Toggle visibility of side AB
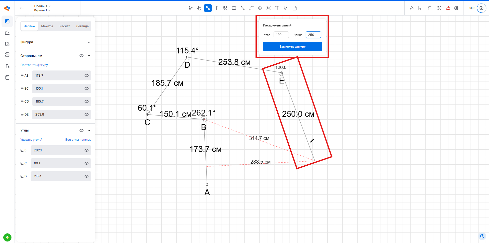 click(86, 76)
